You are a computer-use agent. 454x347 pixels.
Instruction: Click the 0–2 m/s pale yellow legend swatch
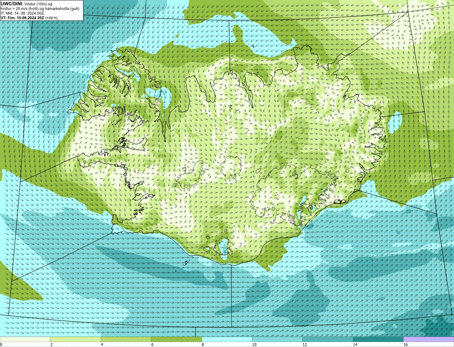25,340
